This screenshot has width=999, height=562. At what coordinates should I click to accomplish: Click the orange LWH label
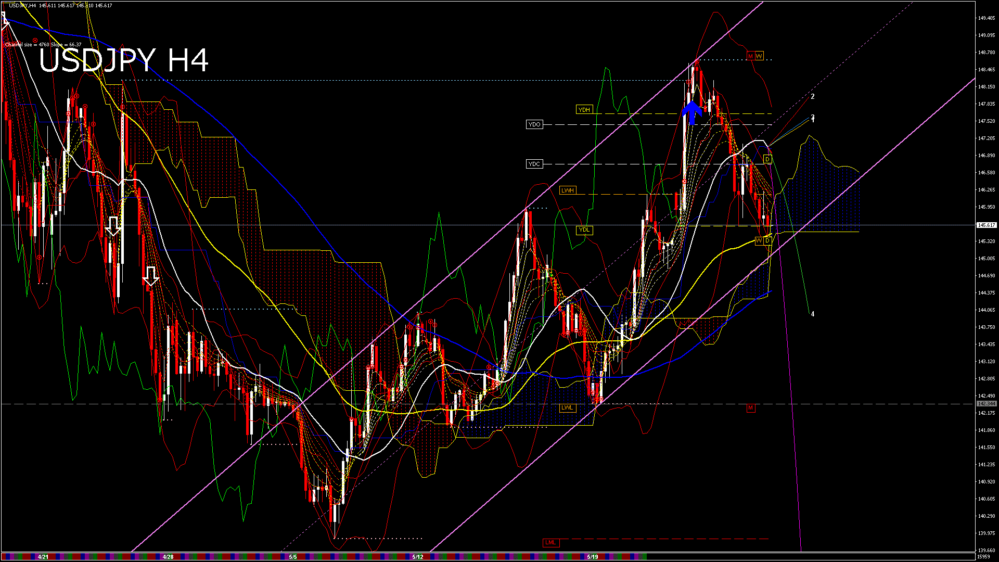pyautogui.click(x=567, y=190)
